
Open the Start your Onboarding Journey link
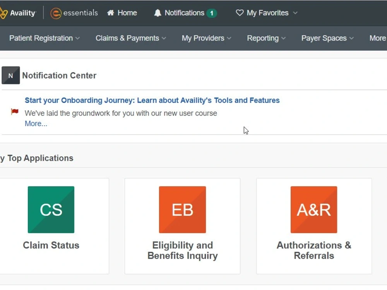tap(152, 101)
